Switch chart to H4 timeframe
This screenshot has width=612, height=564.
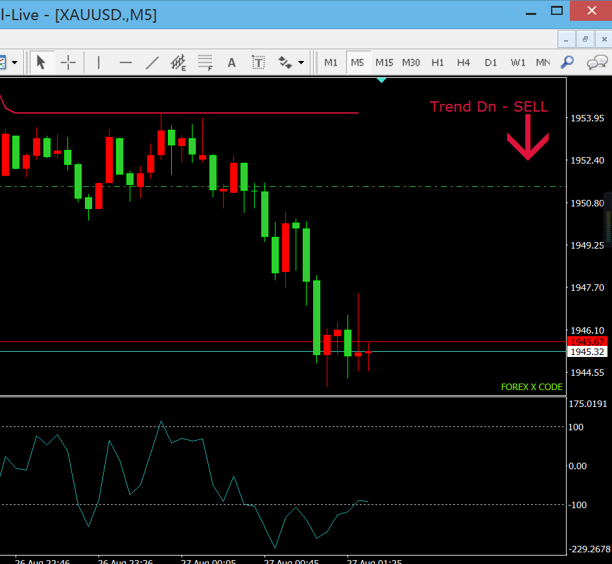pyautogui.click(x=464, y=62)
